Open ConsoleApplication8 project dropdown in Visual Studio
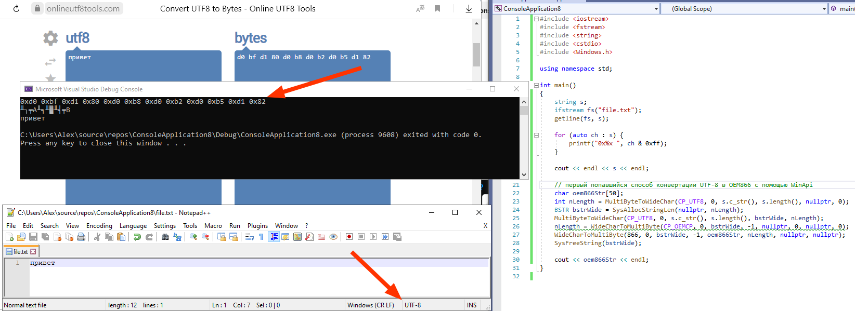This screenshot has width=855, height=311. pyautogui.click(x=576, y=9)
